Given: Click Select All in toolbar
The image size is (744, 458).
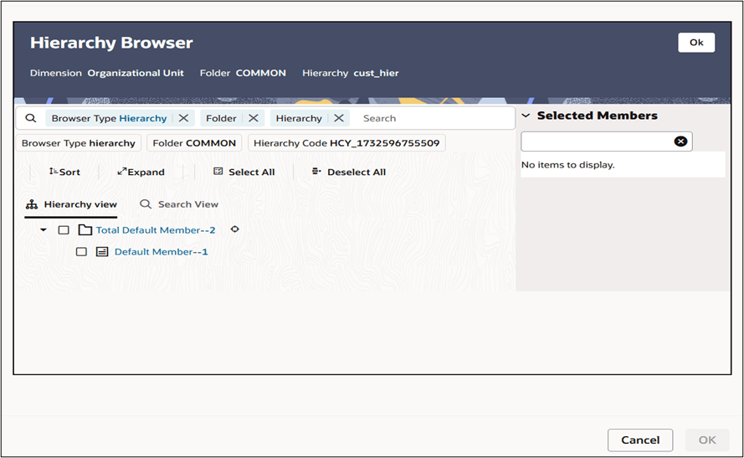Looking at the screenshot, I should [x=244, y=172].
